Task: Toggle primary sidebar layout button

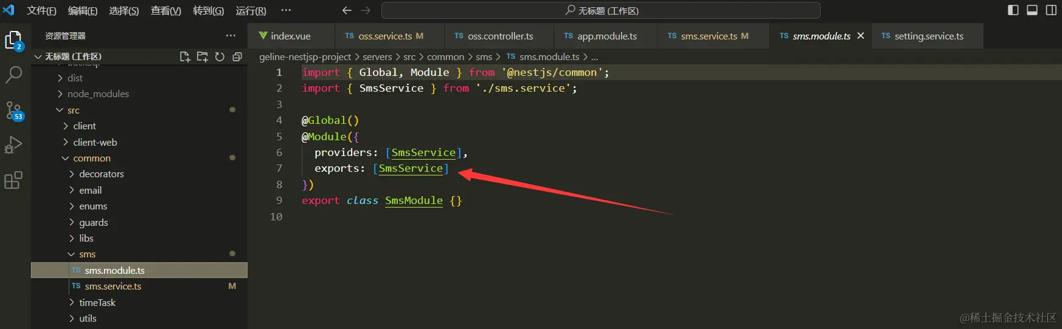Action: [1013, 10]
